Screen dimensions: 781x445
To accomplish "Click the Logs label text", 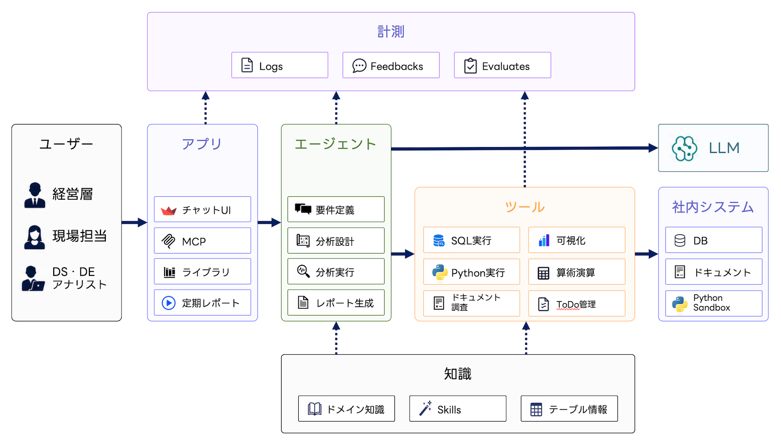I will tap(271, 66).
